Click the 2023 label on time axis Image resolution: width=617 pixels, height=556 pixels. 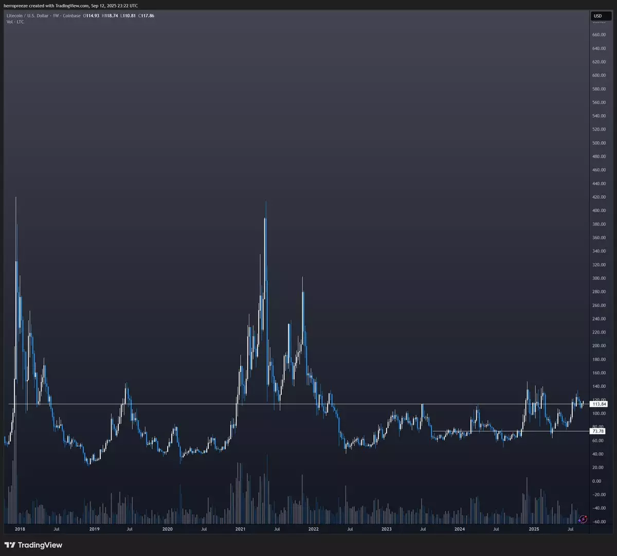point(387,529)
